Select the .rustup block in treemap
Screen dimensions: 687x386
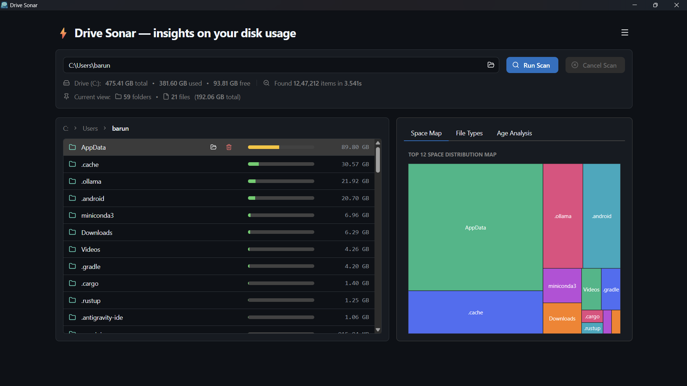coord(592,328)
